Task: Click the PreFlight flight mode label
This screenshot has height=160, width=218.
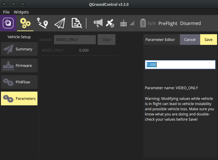Action: (x=168, y=24)
